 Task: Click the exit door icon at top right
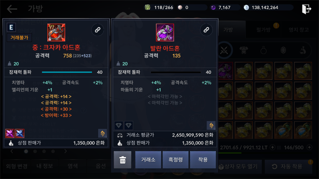tap(307, 9)
